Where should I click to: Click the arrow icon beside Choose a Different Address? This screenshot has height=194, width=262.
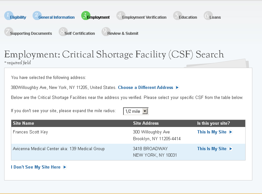click(177, 88)
